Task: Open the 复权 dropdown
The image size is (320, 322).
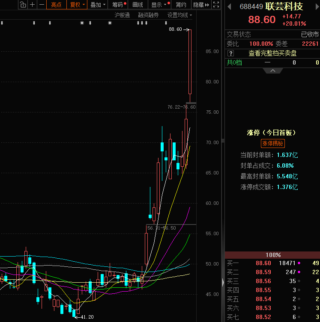Action: click(x=77, y=5)
